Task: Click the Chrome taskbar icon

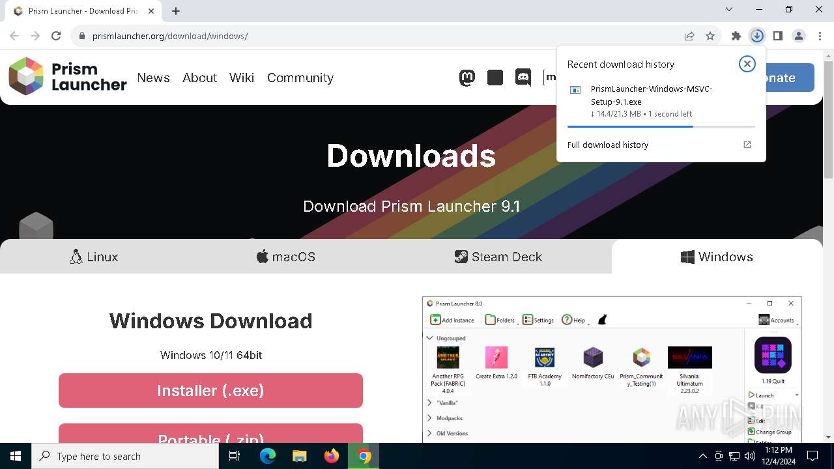Action: tap(364, 456)
